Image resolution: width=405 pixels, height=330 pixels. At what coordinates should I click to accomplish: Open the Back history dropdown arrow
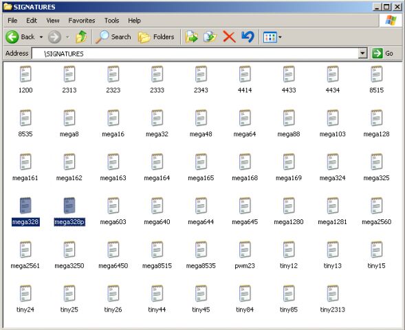tap(41, 37)
